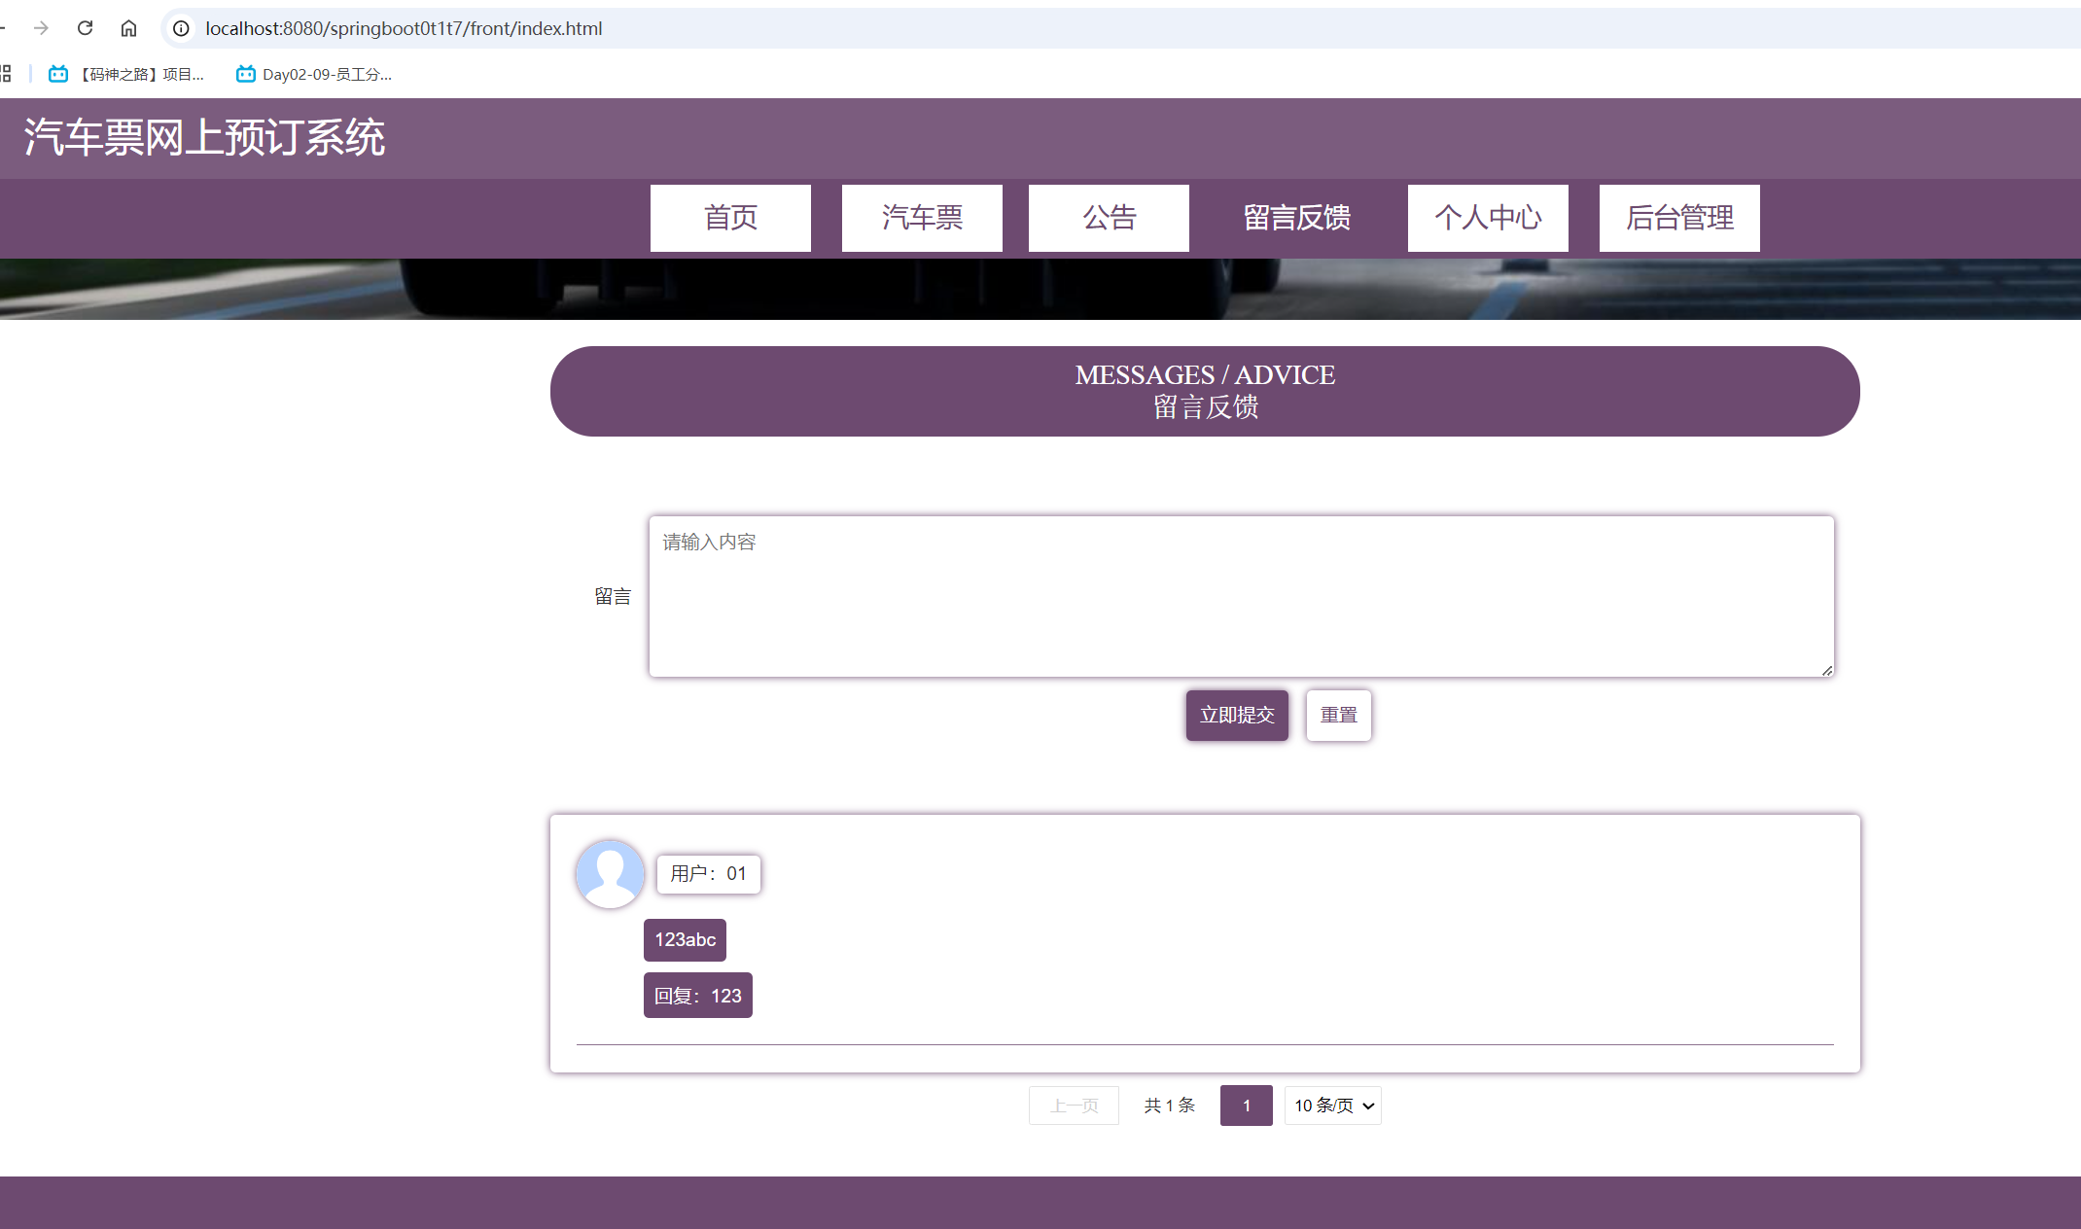Click the site info icon in address bar

[x=181, y=28]
